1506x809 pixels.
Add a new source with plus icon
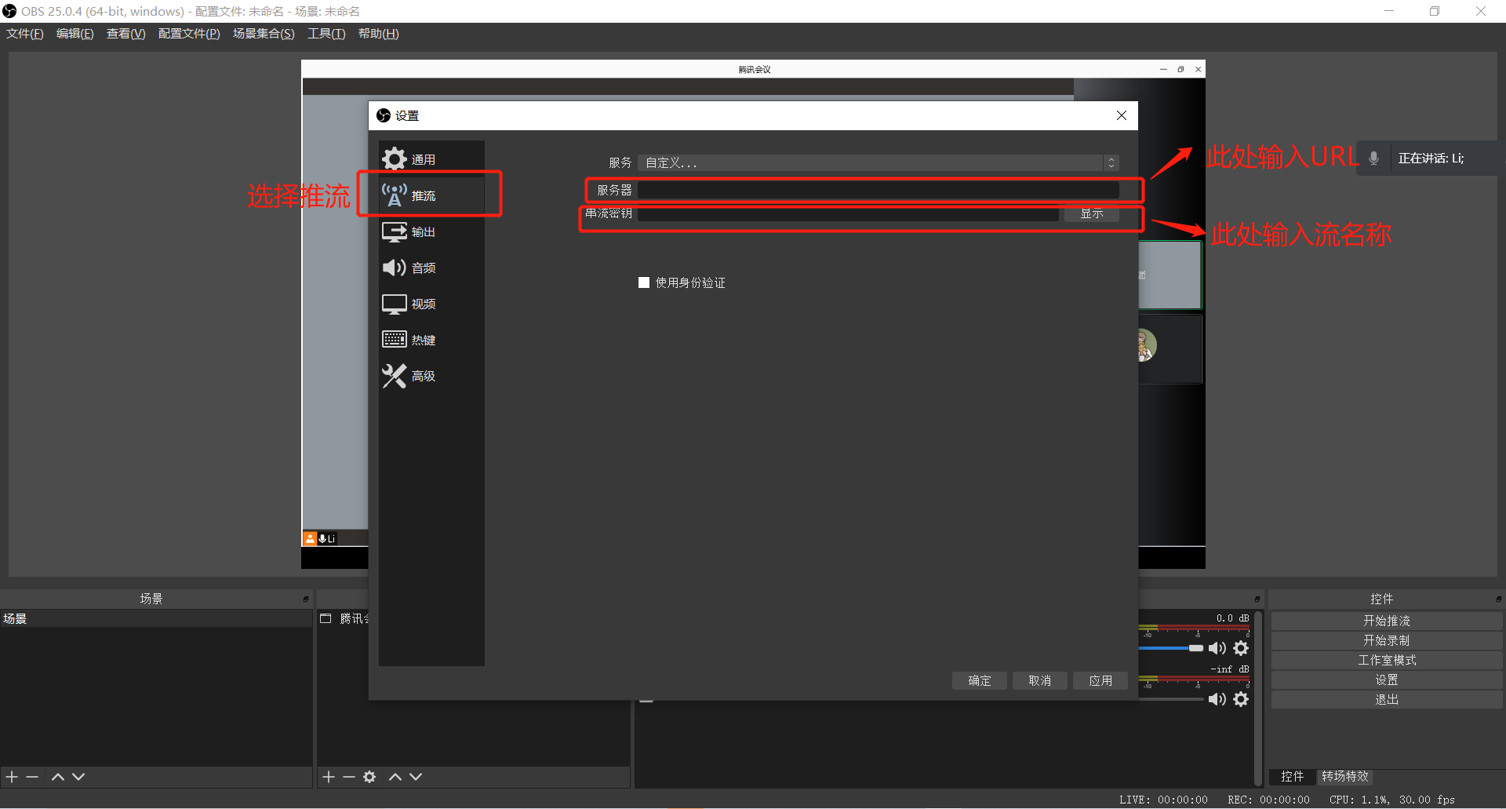coord(329,777)
